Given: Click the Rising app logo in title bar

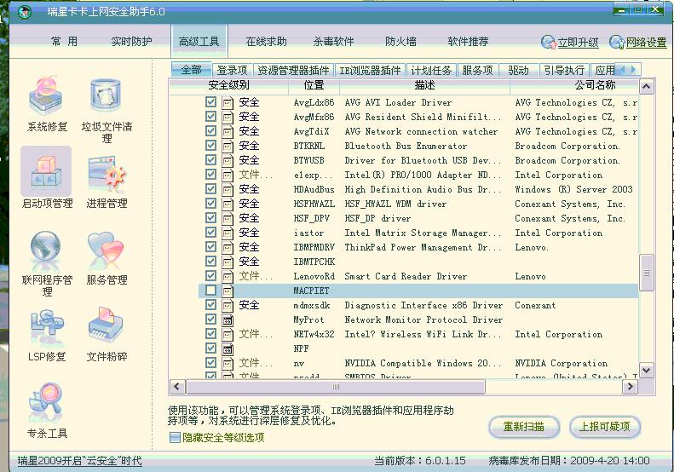Looking at the screenshot, I should pyautogui.click(x=25, y=12).
